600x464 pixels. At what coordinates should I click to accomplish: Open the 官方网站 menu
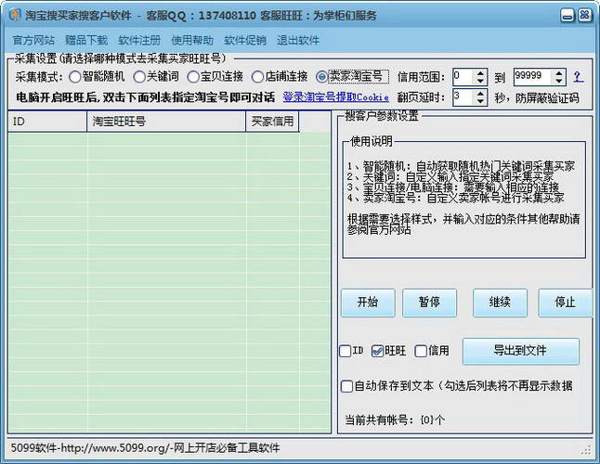pyautogui.click(x=33, y=40)
